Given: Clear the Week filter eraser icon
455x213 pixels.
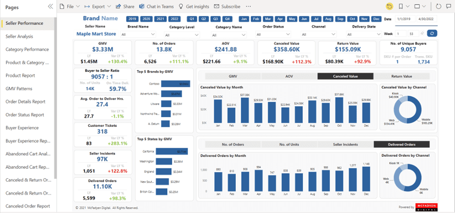Looking at the screenshot, I should coord(422,34).
